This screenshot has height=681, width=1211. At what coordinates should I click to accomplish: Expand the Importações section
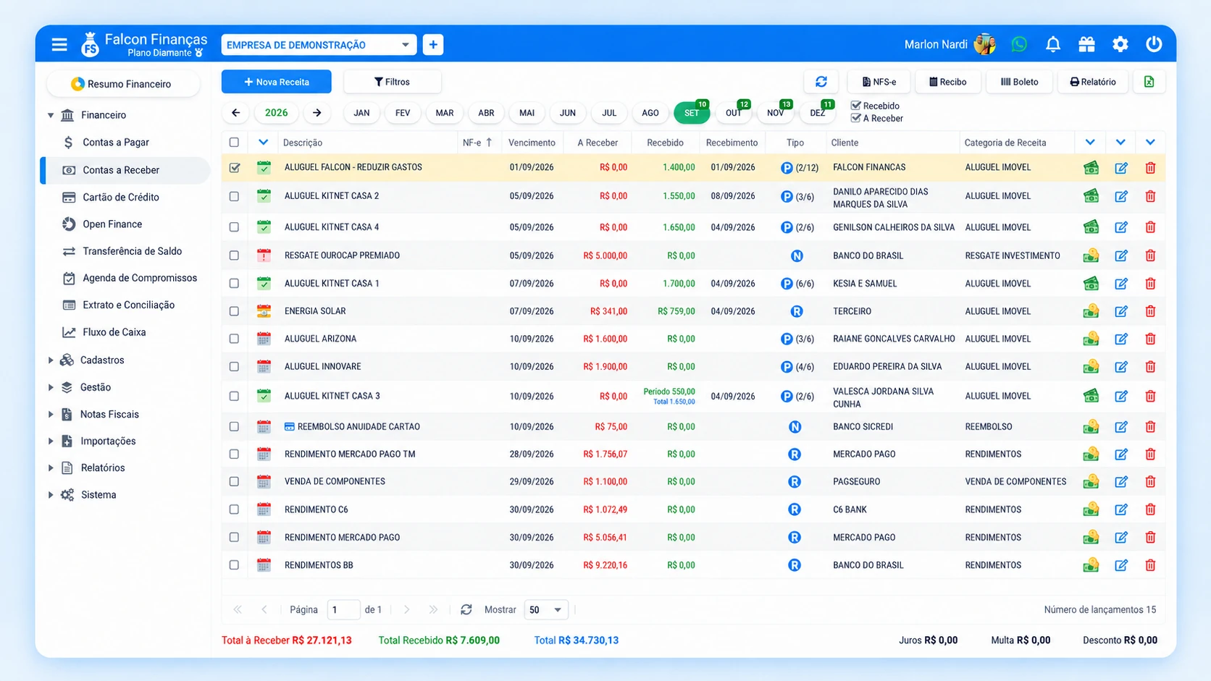(x=51, y=441)
